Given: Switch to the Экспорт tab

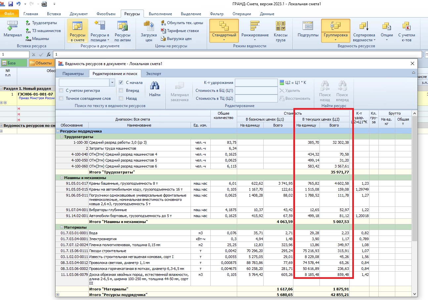Looking at the screenshot, I should (153, 74).
